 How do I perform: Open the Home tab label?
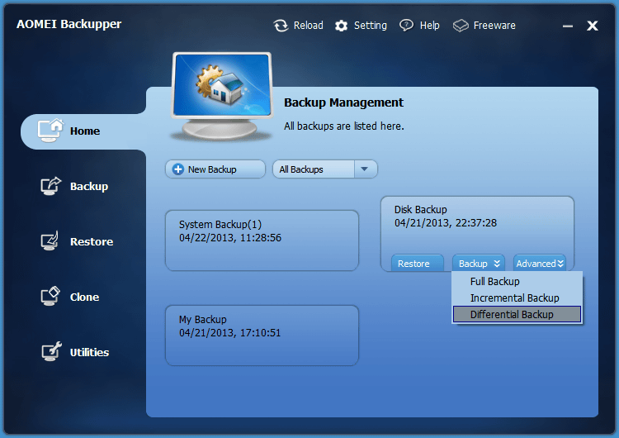click(x=85, y=131)
